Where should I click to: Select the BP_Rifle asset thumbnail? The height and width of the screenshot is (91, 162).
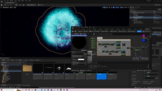click(x=59, y=72)
